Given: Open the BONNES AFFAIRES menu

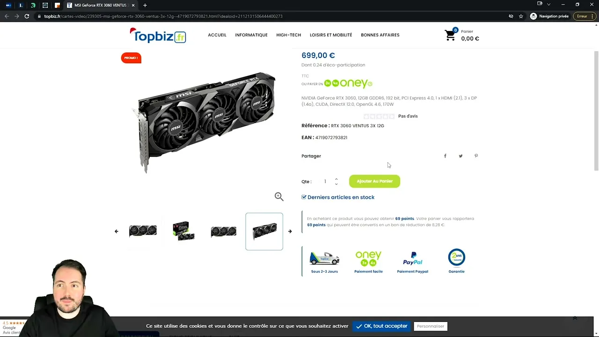Looking at the screenshot, I should [380, 35].
